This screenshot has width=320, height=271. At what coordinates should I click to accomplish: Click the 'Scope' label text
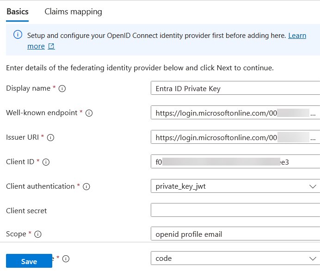tap(16, 234)
